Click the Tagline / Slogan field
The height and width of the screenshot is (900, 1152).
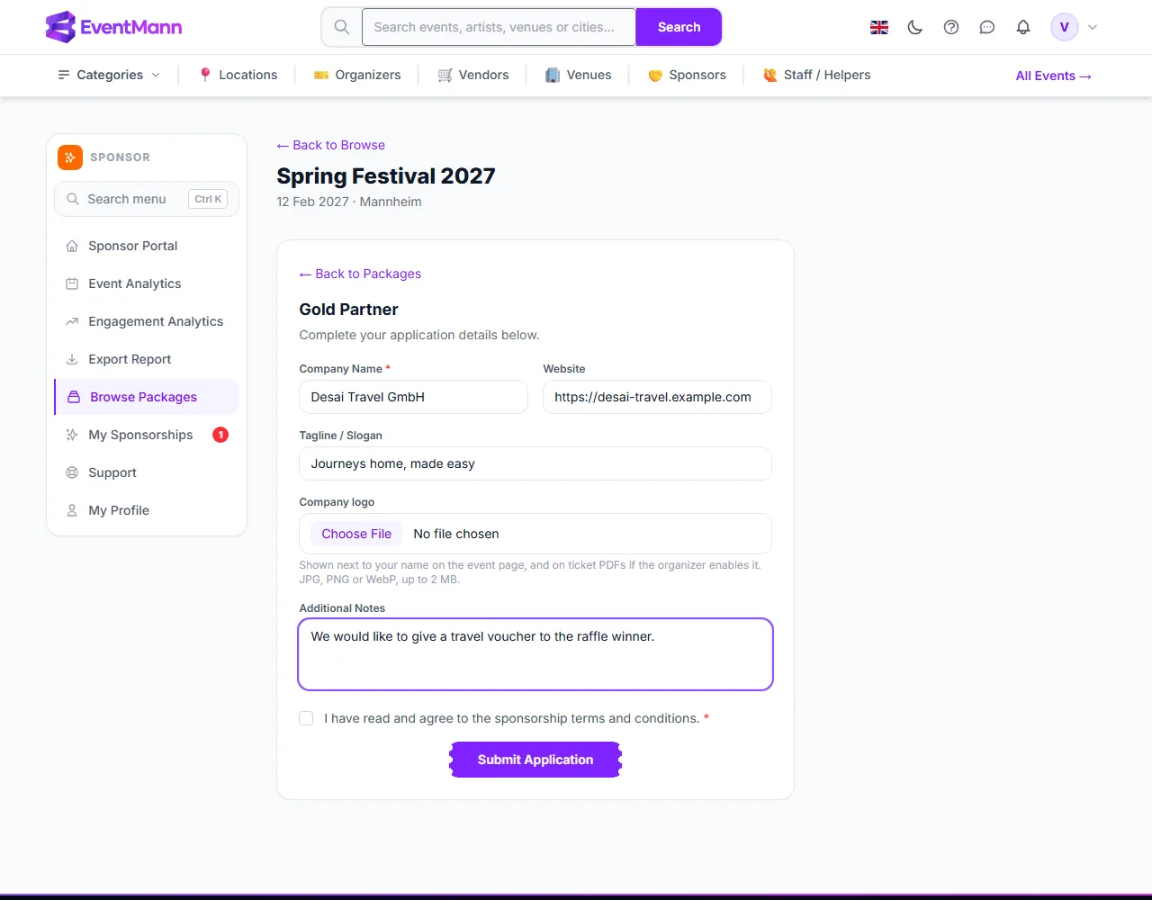pyautogui.click(x=535, y=463)
